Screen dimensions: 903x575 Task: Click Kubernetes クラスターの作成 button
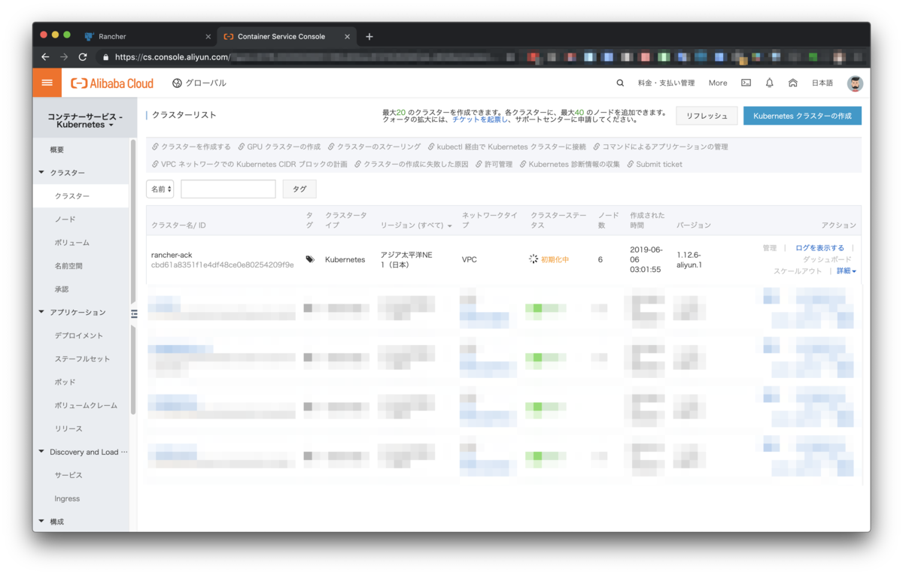click(x=802, y=116)
